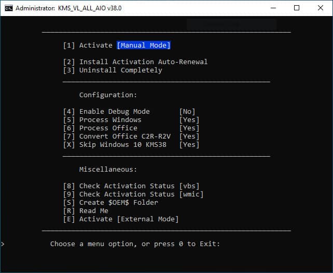
Task: Select the highlighted Manual Mode text
Action: tap(144, 45)
